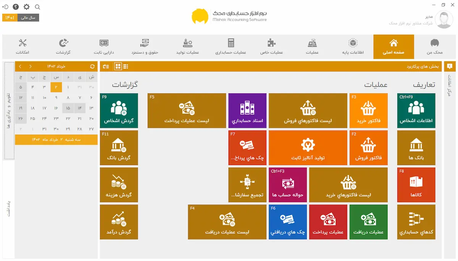
Task: Expand the مرکز اطلاعات side panel
Action: (x=450, y=66)
